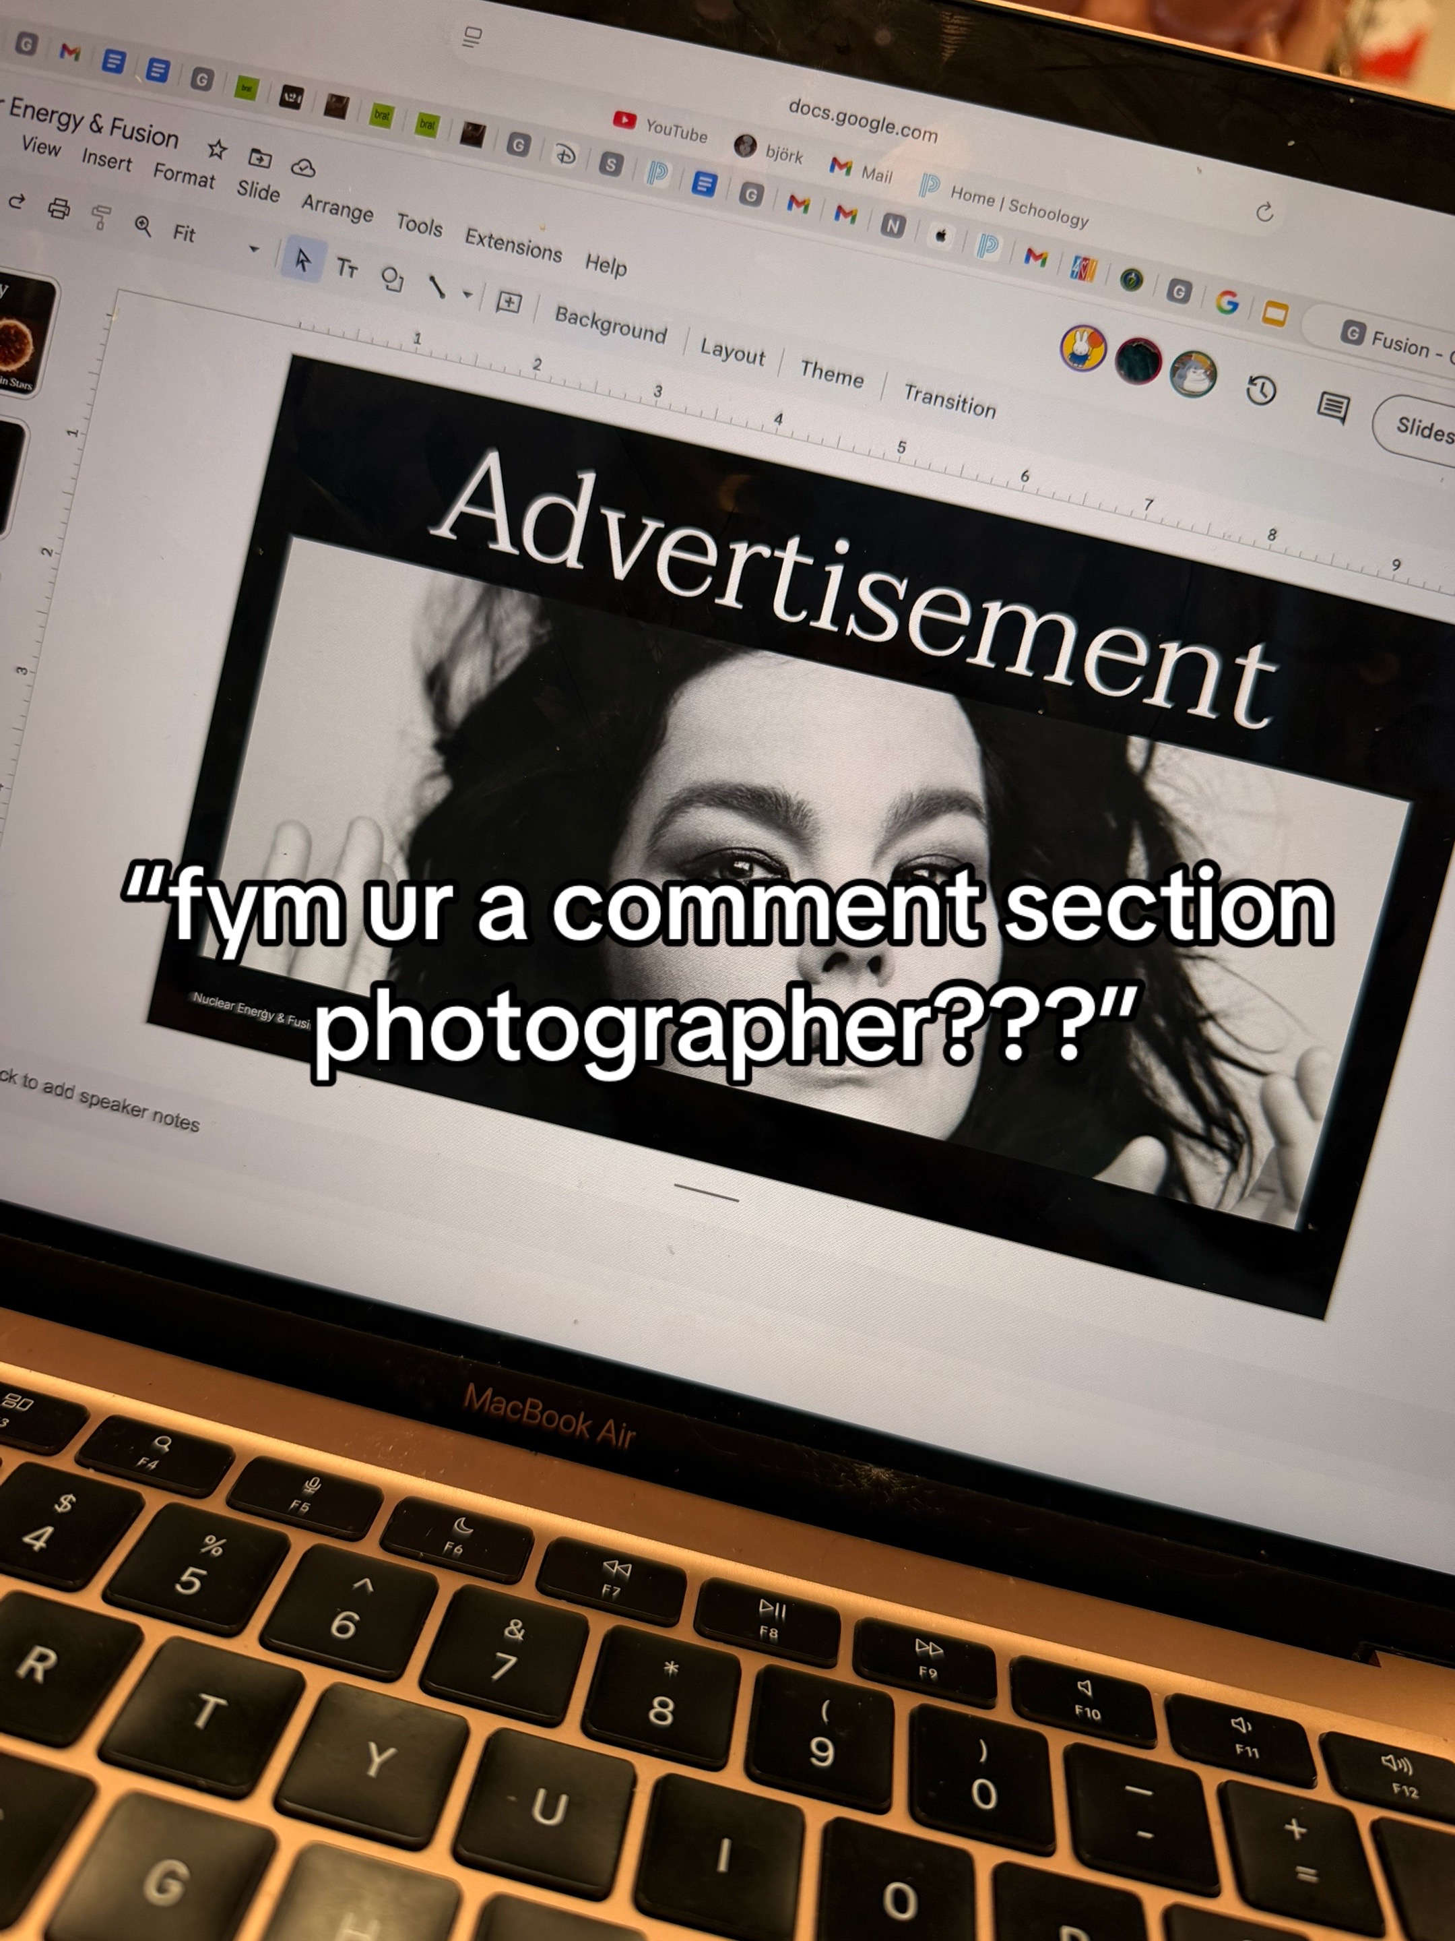This screenshot has width=1455, height=1941.
Task: Open the Mail favorite link
Action: pos(860,169)
